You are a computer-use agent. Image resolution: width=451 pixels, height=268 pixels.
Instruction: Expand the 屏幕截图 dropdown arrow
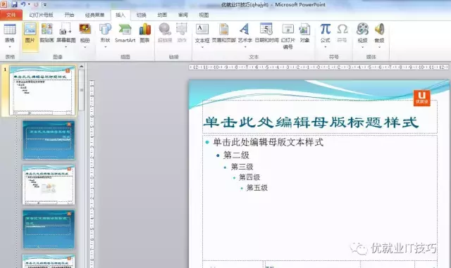pyautogui.click(x=66, y=47)
